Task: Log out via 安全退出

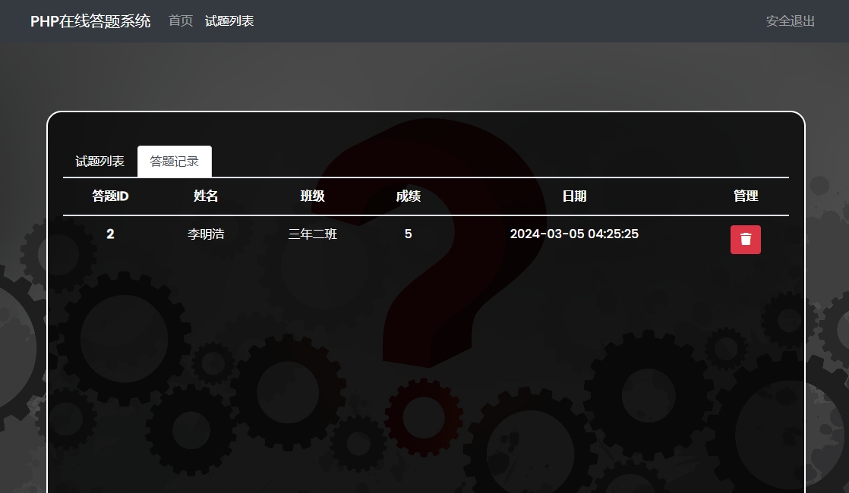Action: (790, 21)
